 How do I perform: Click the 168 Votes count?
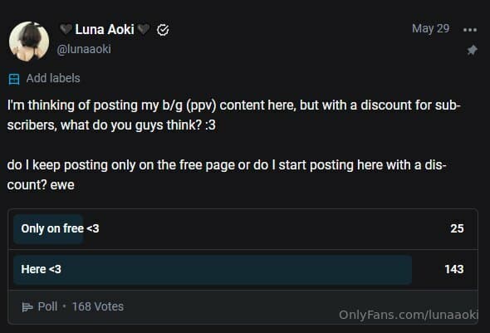click(98, 306)
